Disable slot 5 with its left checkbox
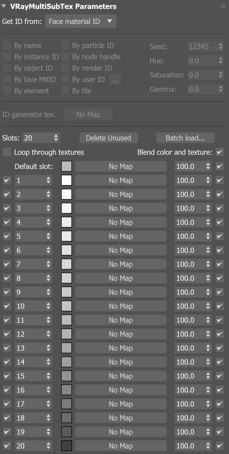This screenshot has width=229, height=454. click(7, 236)
